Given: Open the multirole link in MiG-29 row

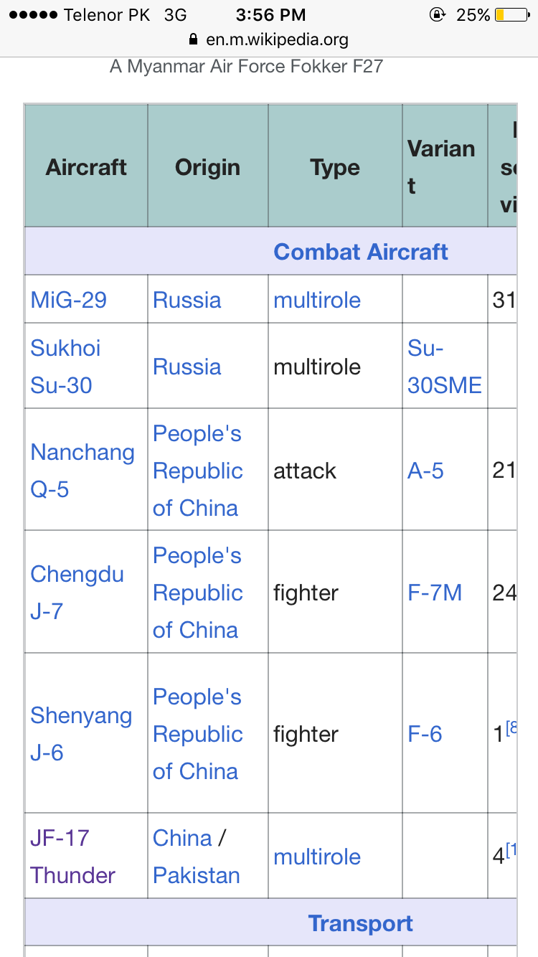Looking at the screenshot, I should pos(317,300).
